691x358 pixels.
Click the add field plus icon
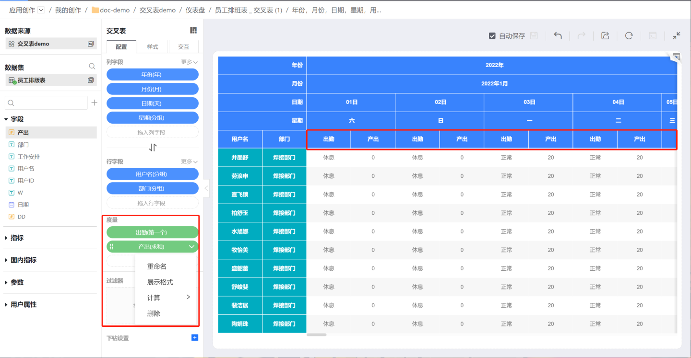pos(94,103)
